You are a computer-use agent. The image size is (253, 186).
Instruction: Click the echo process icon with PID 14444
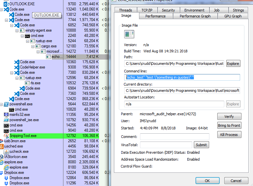point(49,57)
